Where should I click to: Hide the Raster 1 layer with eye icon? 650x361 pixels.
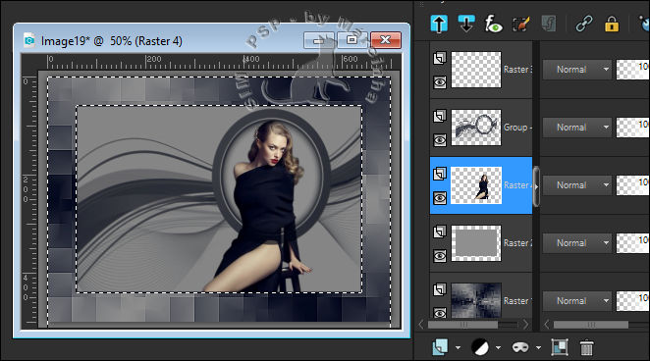[440, 313]
